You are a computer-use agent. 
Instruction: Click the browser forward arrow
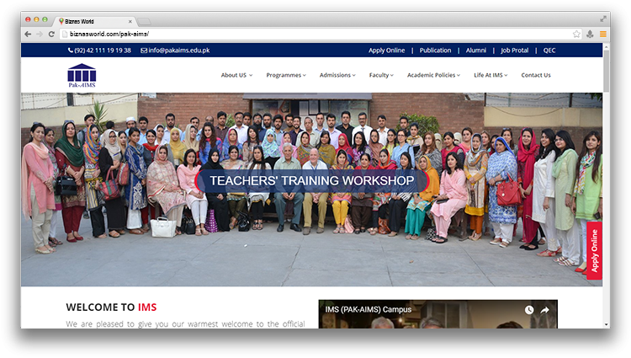click(x=40, y=34)
